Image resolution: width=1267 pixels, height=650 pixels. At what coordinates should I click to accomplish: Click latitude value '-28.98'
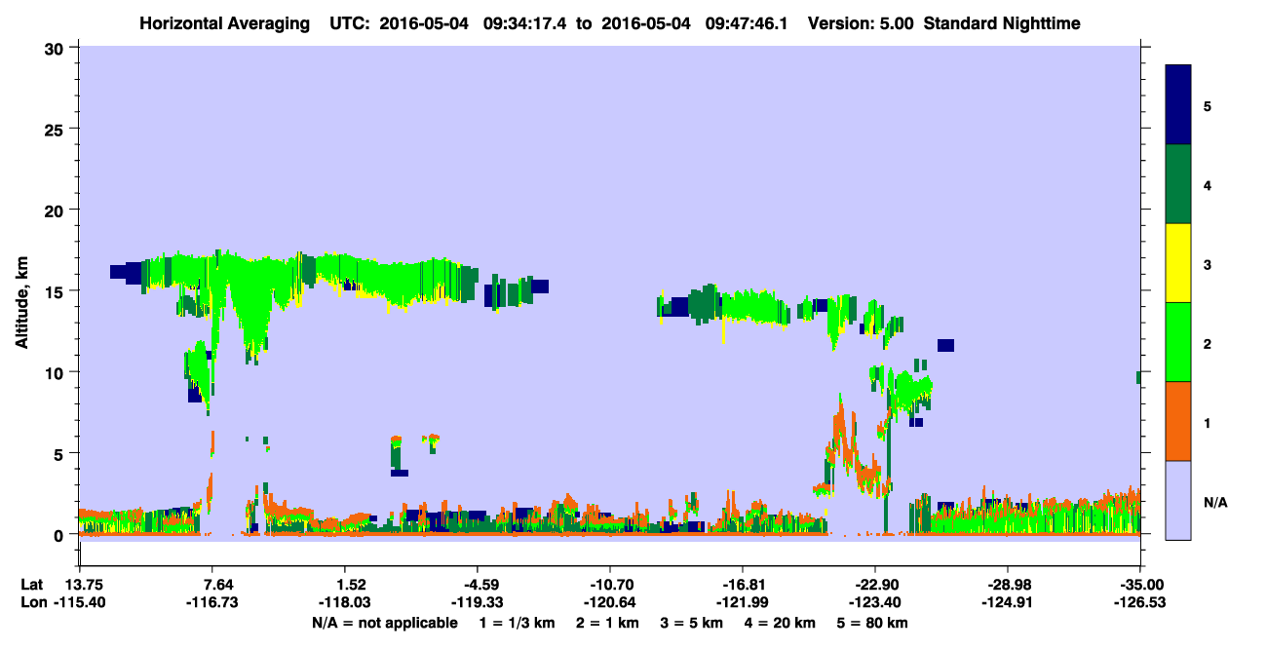(x=1008, y=585)
